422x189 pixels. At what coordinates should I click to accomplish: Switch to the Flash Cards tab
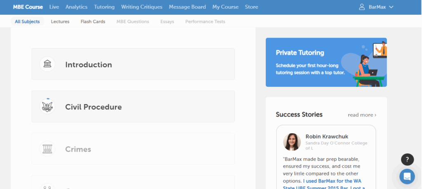point(93,21)
